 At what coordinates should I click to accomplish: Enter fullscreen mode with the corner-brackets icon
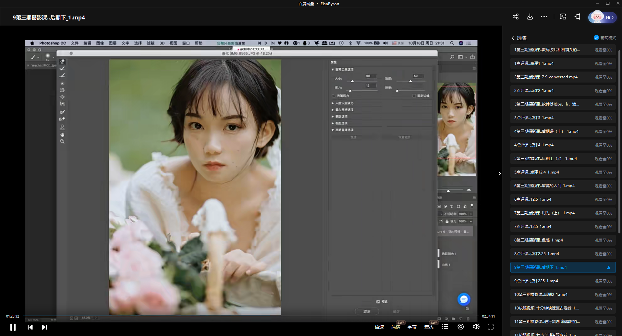tap(491, 327)
